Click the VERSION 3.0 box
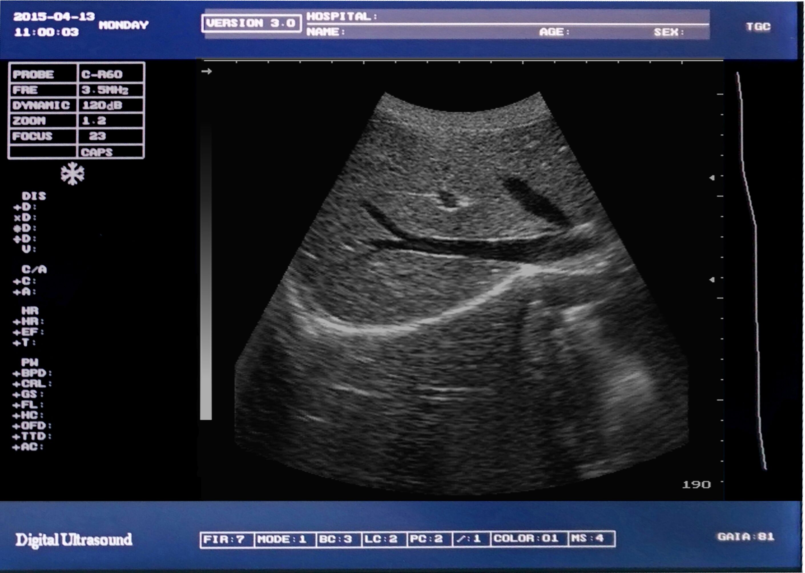 click(x=251, y=23)
